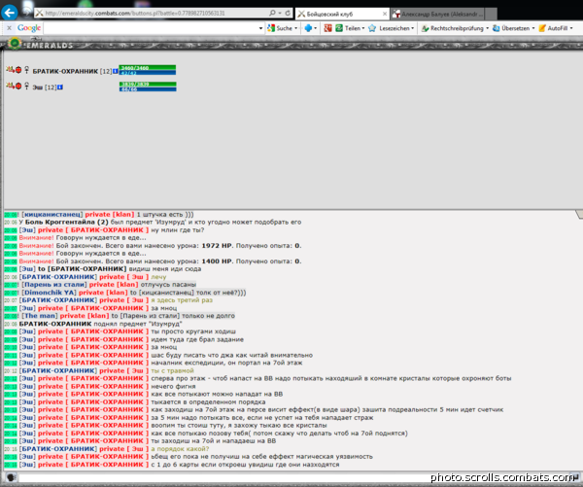Click БРАТИК-ОХРАННИК's green health bar
Image resolution: width=583 pixels, height=487 pixels.
pyautogui.click(x=148, y=67)
